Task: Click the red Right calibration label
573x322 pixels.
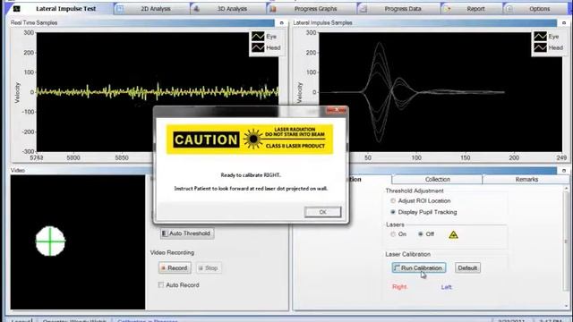Action: point(399,287)
